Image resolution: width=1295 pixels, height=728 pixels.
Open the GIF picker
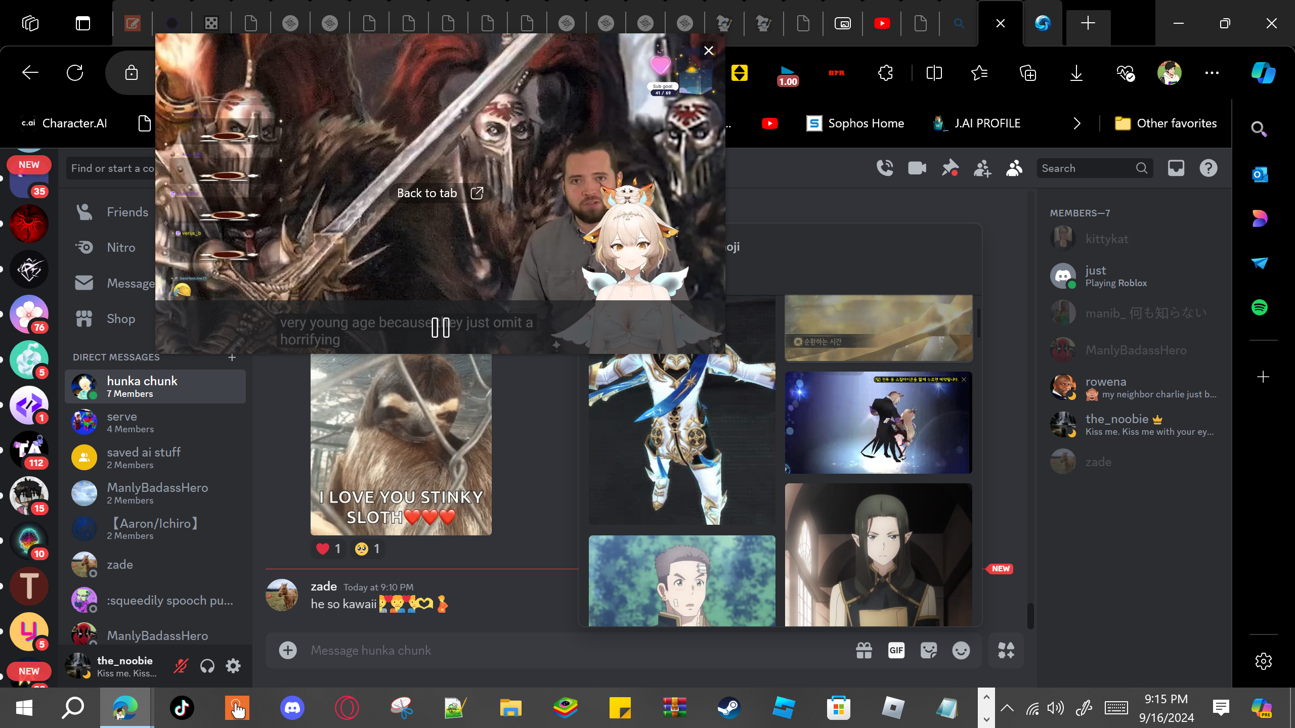pyautogui.click(x=896, y=650)
